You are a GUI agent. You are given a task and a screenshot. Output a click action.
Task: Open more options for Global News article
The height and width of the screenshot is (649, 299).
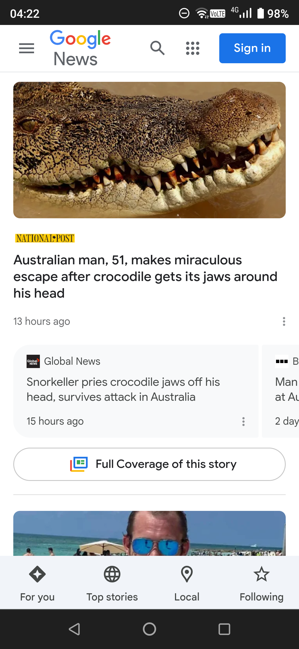click(x=243, y=421)
